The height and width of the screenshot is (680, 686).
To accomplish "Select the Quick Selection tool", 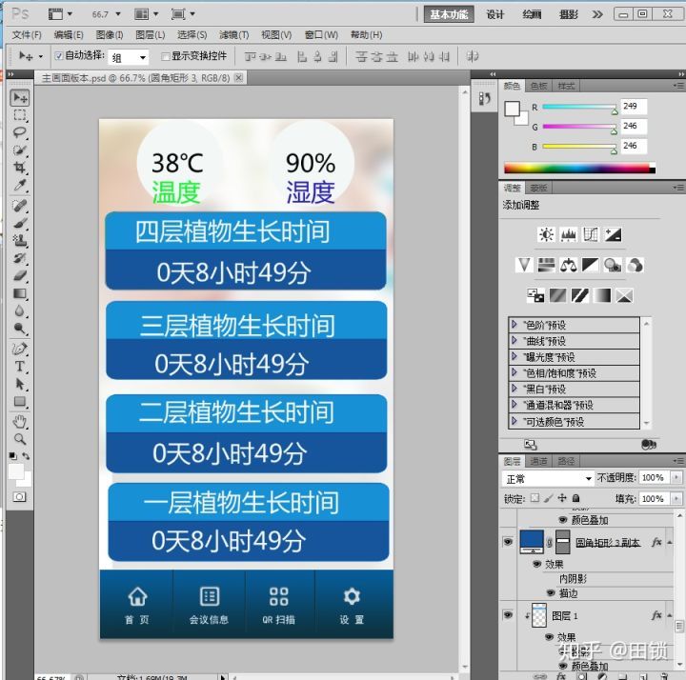I will 20,150.
